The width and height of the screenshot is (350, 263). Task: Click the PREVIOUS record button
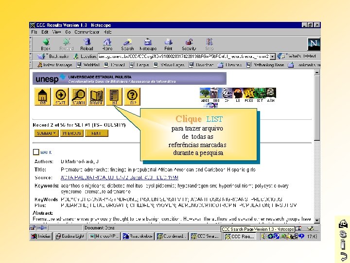pos(71,133)
